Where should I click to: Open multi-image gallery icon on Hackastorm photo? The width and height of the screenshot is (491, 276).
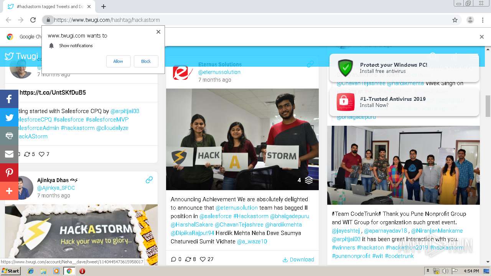click(x=309, y=180)
